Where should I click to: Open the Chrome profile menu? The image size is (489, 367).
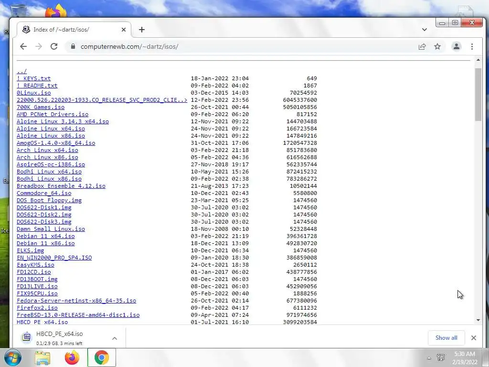456,46
